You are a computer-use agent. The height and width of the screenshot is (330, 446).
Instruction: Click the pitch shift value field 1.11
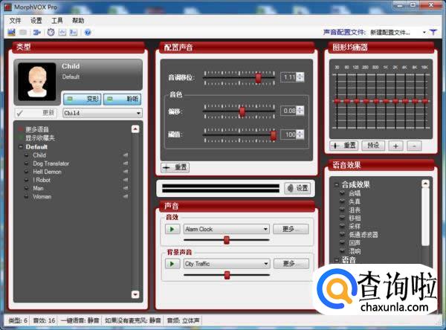coord(289,77)
